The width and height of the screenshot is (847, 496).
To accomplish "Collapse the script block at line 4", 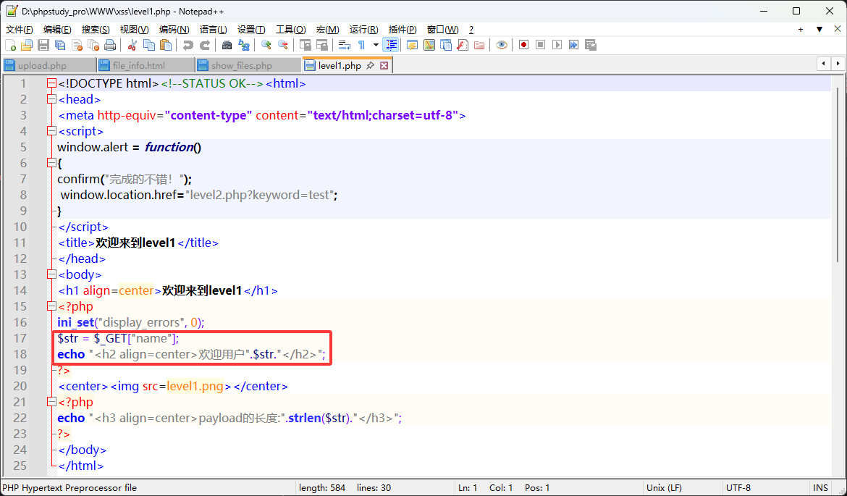I will 51,131.
